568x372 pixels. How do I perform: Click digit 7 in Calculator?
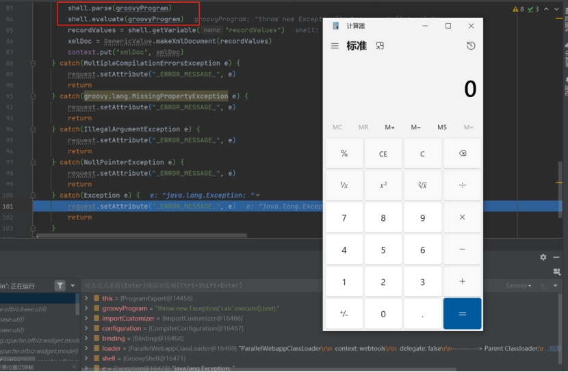click(344, 217)
